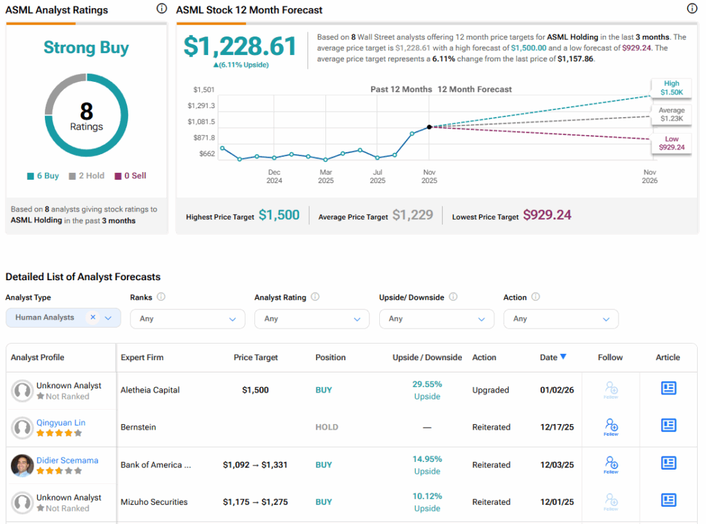
Task: Follow analyst Didier Scemama
Action: [x=611, y=464]
